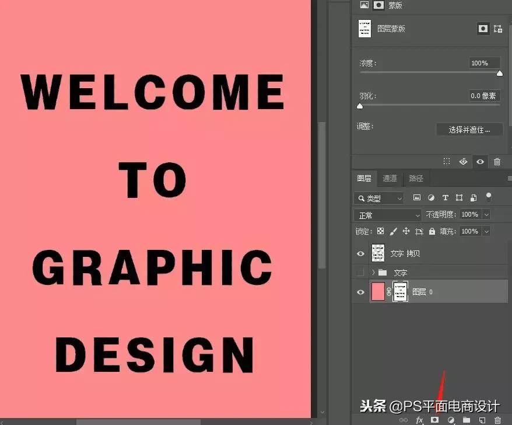Open the 类型 filter type dropdown

point(379,198)
